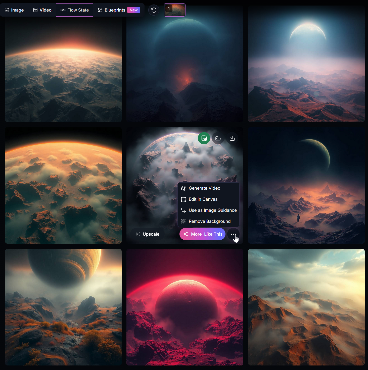Download the foggy planet image
368x370 pixels.
pyautogui.click(x=232, y=138)
